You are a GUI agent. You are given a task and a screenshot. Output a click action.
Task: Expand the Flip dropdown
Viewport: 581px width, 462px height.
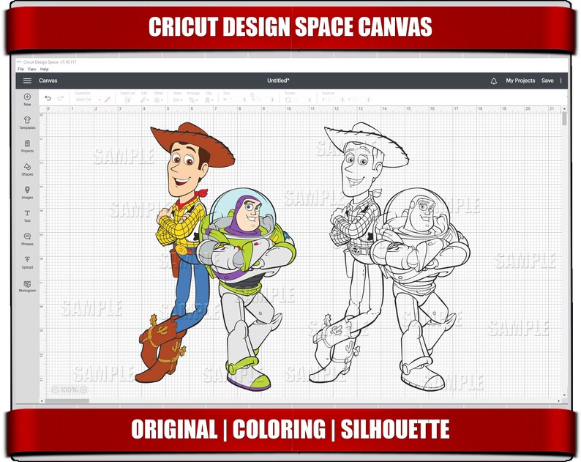[x=209, y=100]
